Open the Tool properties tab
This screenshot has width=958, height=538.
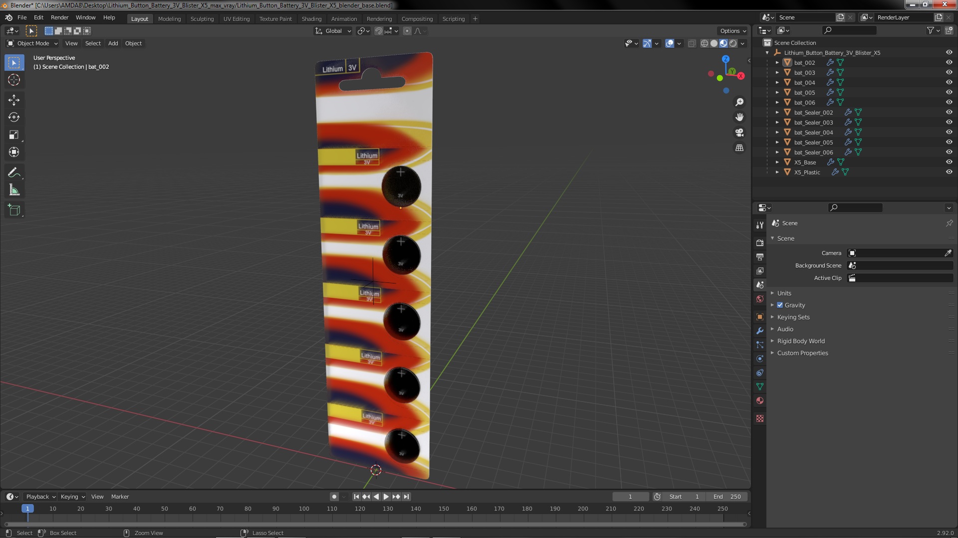[760, 225]
